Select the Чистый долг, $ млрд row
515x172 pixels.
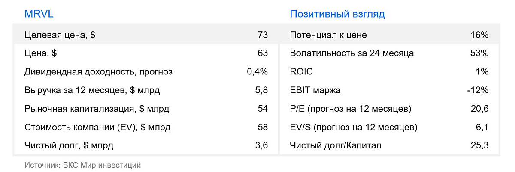[x=146, y=145]
